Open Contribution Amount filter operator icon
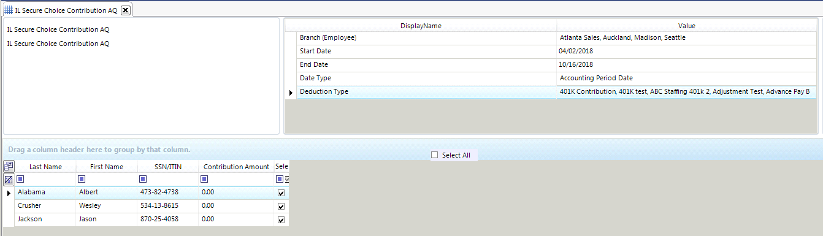Image resolution: width=823 pixels, height=236 pixels. coord(204,179)
